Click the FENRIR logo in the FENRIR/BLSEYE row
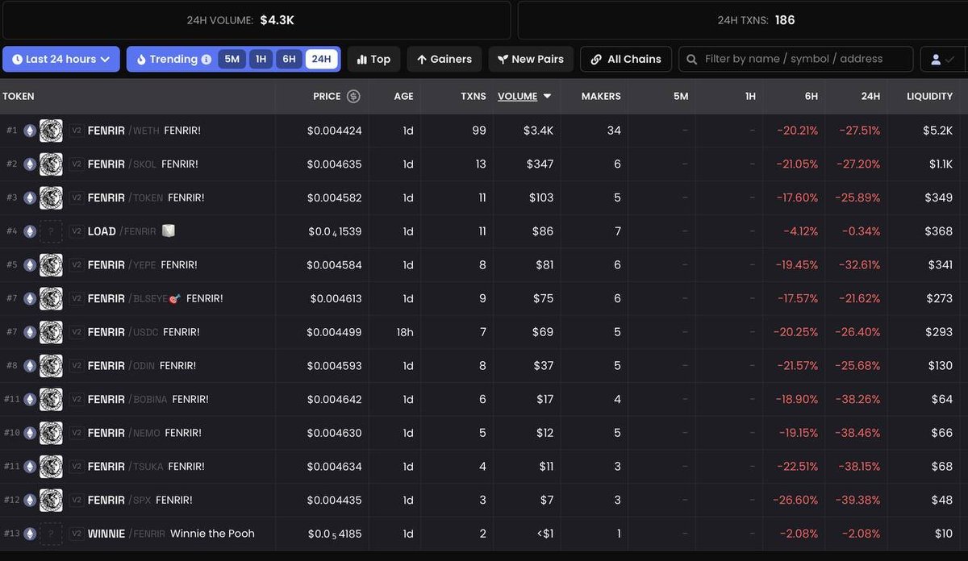This screenshot has width=968, height=561. coord(51,298)
